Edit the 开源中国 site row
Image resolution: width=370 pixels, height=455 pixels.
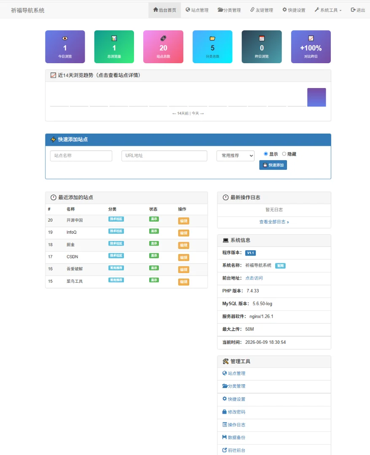coord(184,221)
